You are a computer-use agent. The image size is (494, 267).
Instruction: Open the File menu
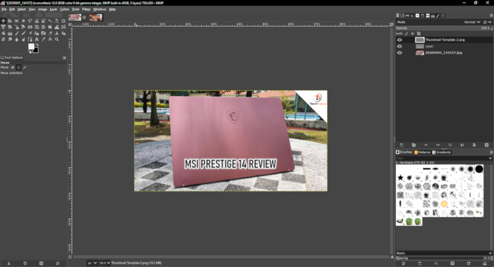[4, 9]
